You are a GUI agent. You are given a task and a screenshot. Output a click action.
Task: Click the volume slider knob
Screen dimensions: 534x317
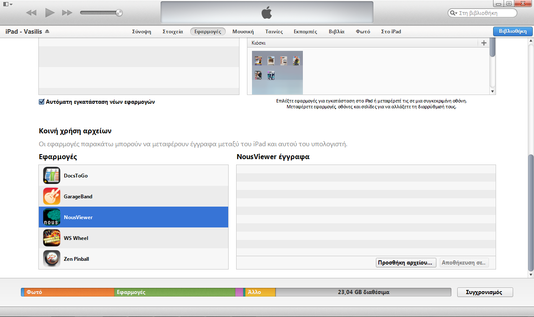tap(119, 12)
